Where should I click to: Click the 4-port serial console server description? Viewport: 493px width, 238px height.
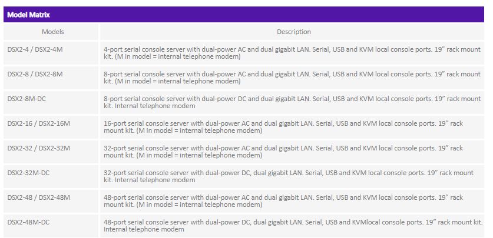[x=292, y=53]
